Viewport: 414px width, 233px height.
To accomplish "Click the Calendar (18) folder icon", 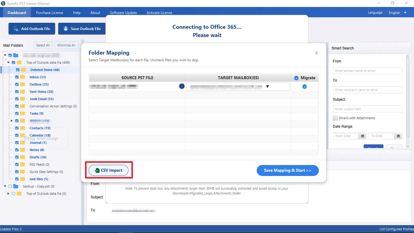I will [22, 135].
